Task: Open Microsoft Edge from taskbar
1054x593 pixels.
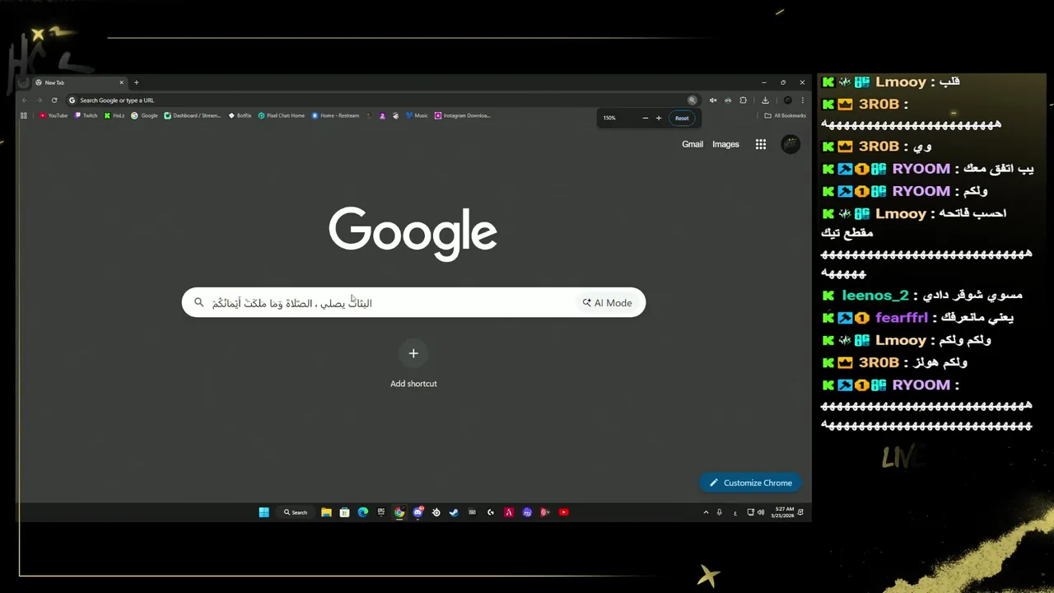Action: tap(362, 512)
